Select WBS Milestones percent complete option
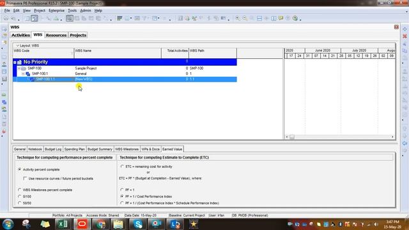Screen dimensions: 409x230 pyautogui.click(x=19, y=190)
